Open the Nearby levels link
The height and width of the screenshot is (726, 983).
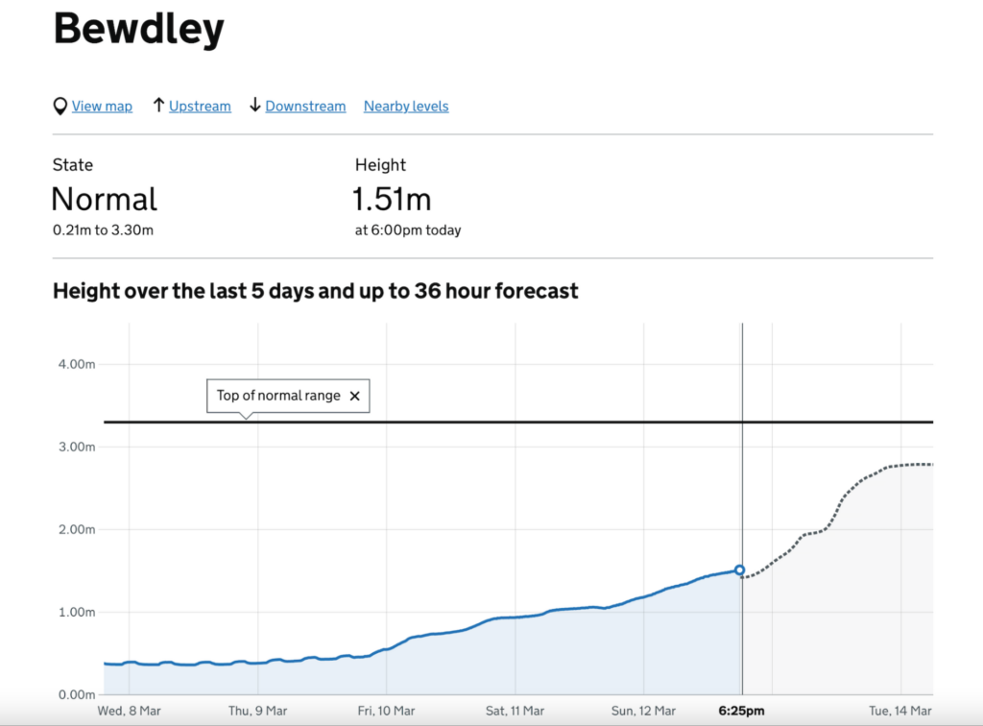pyautogui.click(x=406, y=107)
